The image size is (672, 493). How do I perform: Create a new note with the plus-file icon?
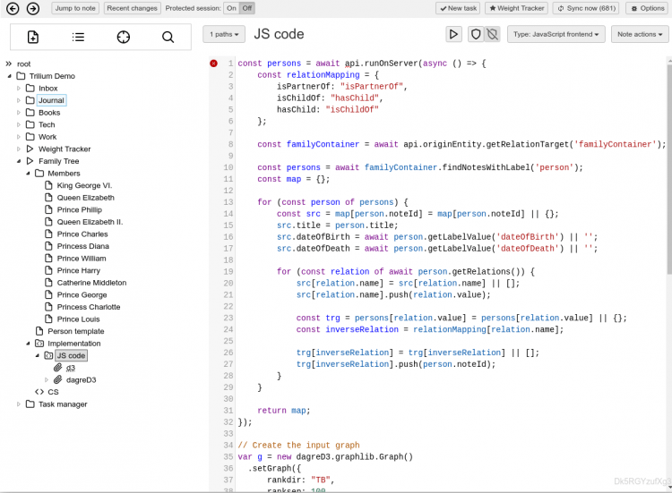coord(33,37)
